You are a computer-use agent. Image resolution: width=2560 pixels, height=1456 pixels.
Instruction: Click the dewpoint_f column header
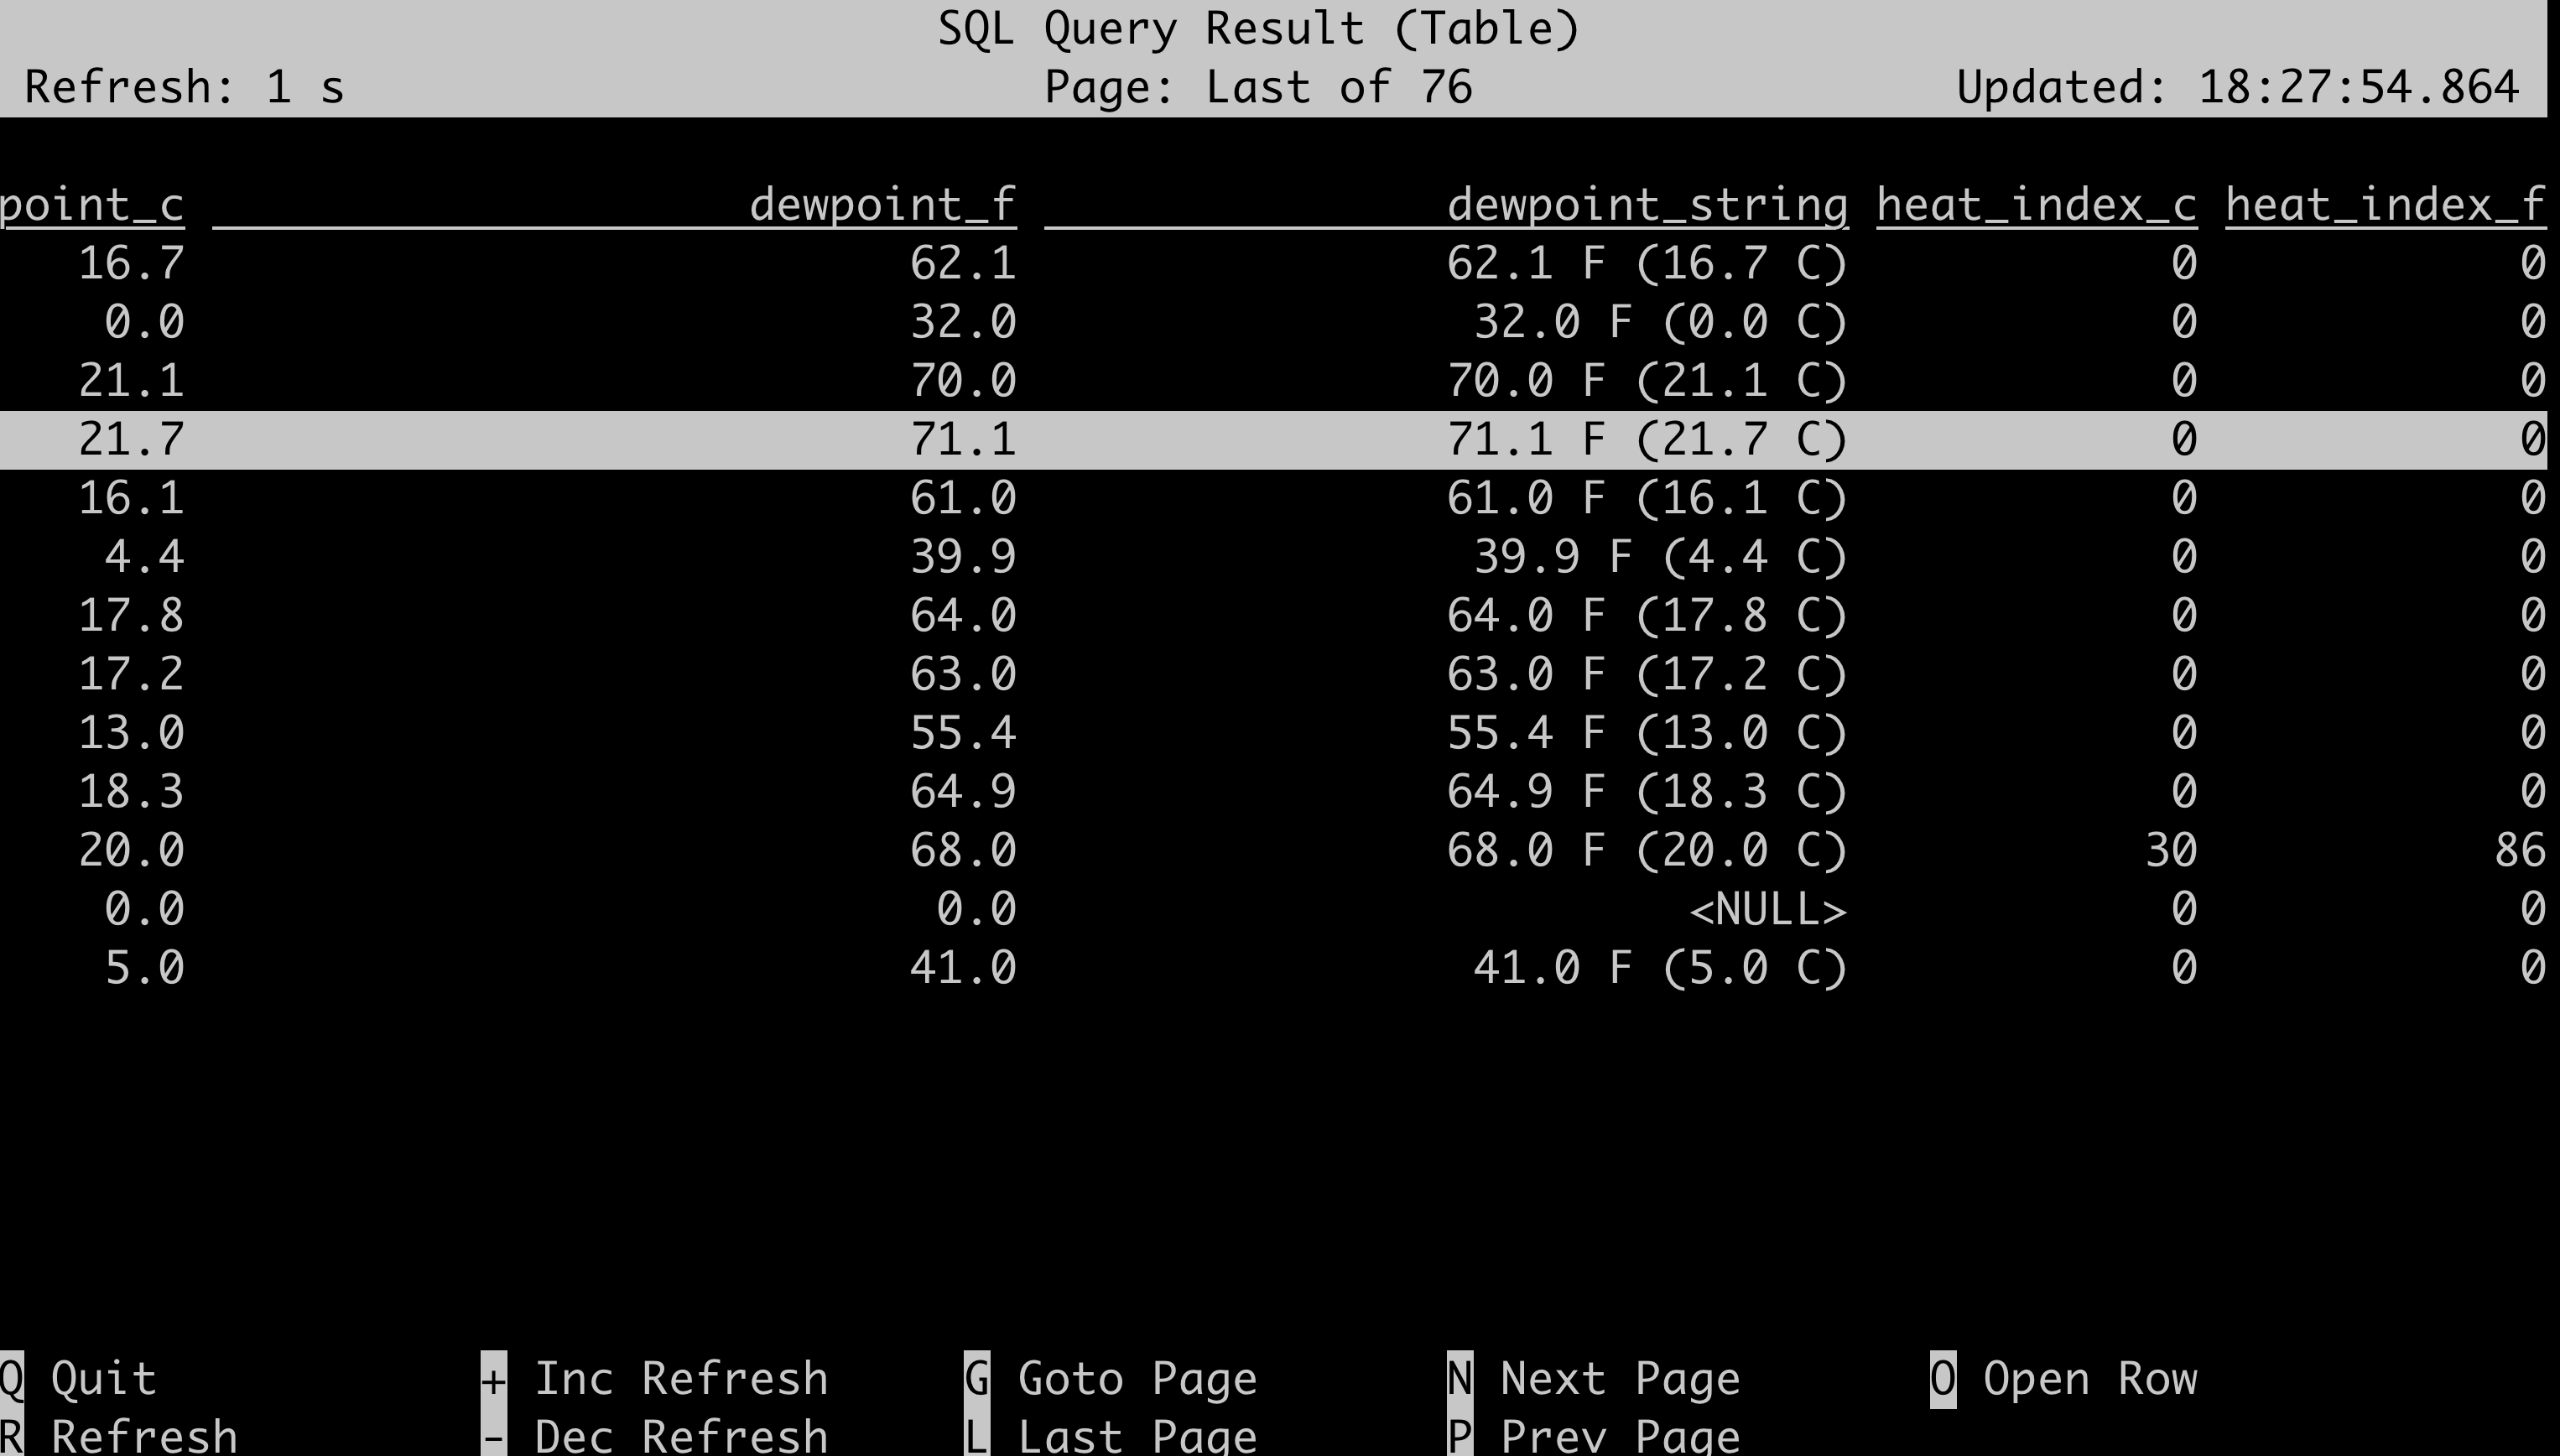[x=882, y=205]
